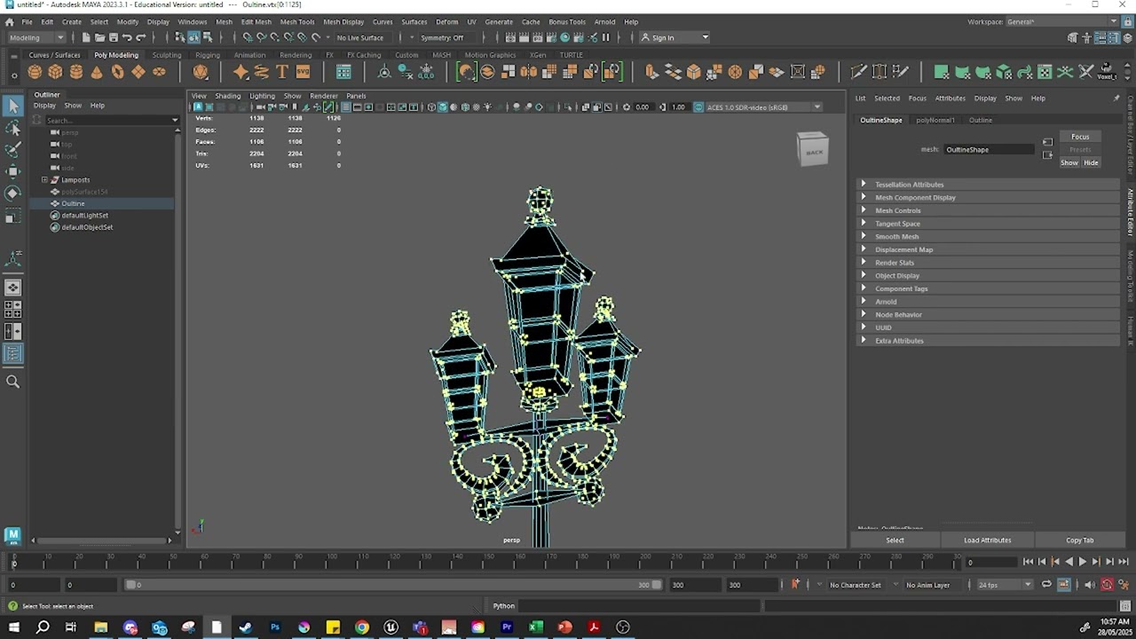Click the Copy Tab button
This screenshot has width=1136, height=639.
point(1079,540)
